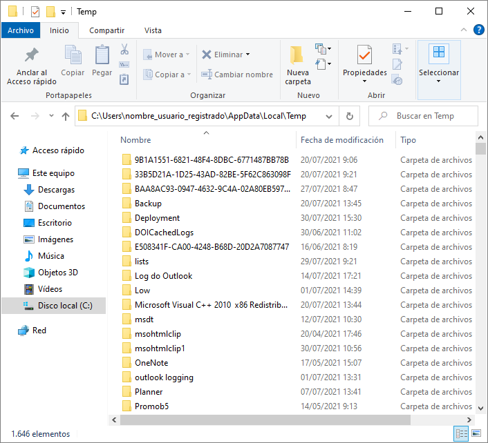Expand the Mover a dropdown
The image size is (488, 443).
click(x=188, y=55)
